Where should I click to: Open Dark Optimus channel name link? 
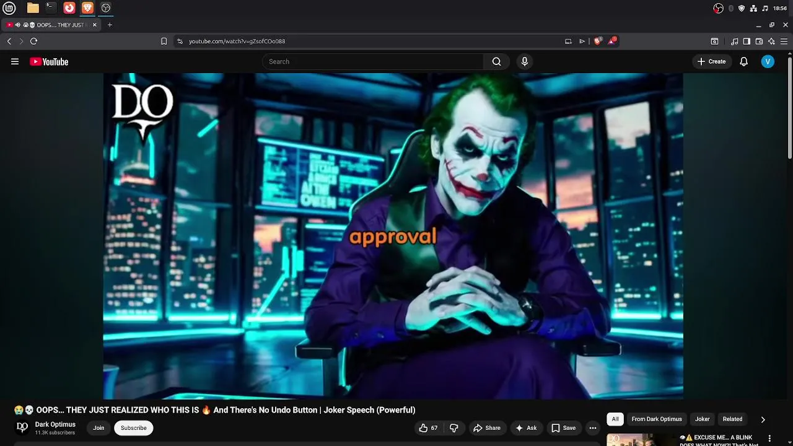[x=55, y=424]
